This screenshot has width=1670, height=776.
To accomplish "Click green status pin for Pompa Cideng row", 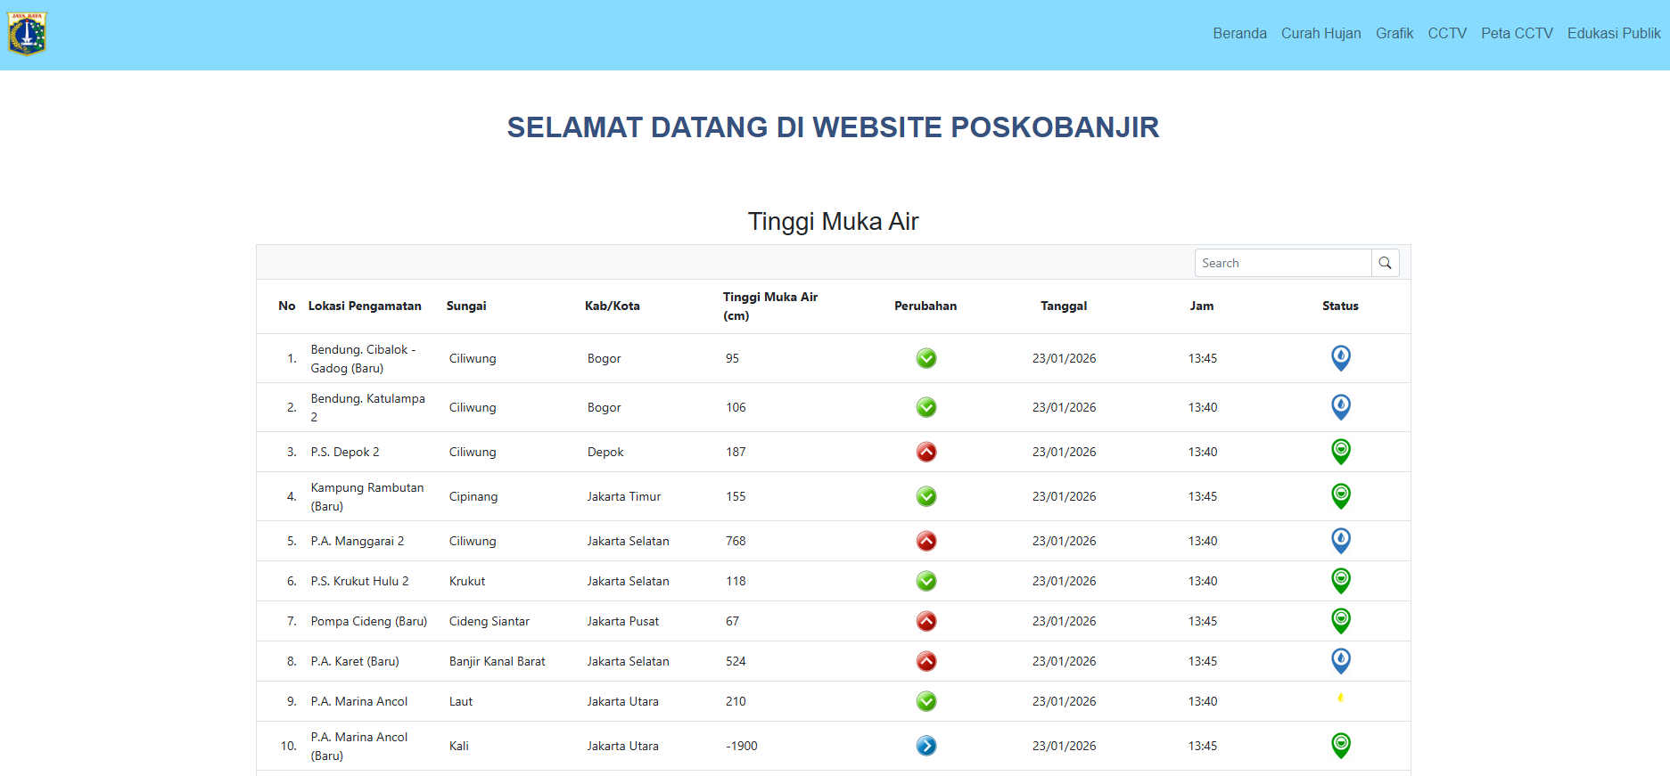I will click(1340, 620).
